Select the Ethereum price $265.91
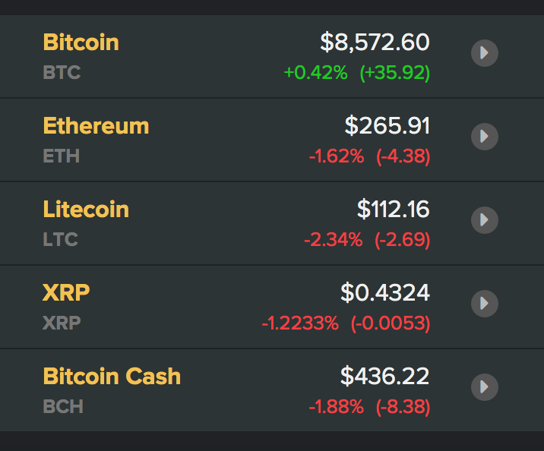 [x=387, y=125]
